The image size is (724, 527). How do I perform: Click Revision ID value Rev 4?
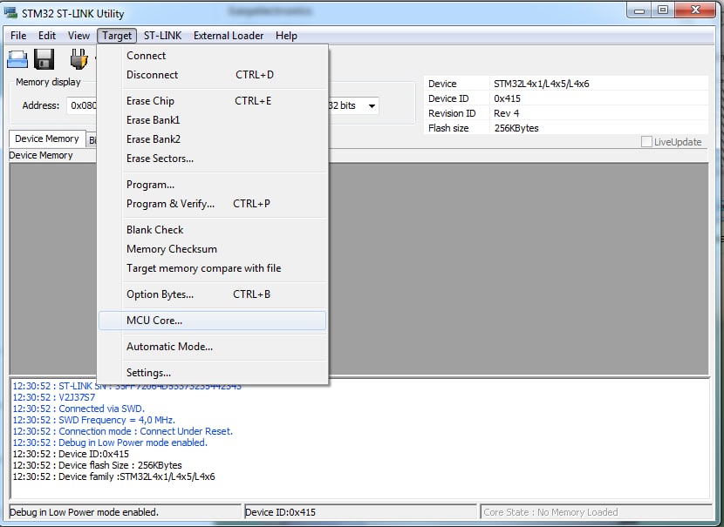pos(507,113)
